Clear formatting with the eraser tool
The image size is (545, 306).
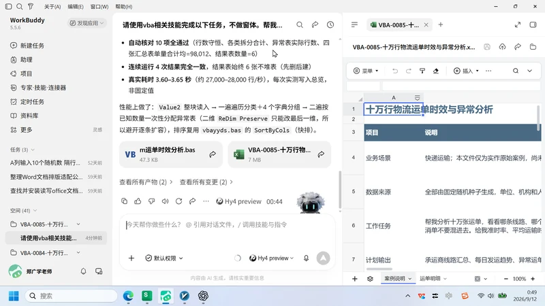436,71
